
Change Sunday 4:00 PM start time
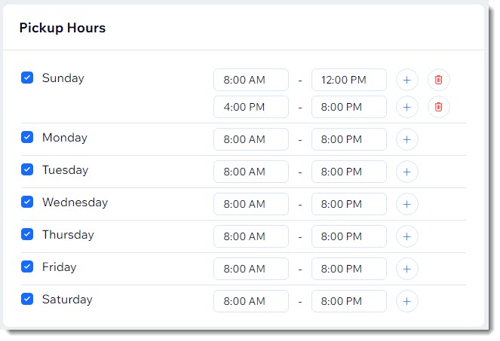[x=251, y=107]
